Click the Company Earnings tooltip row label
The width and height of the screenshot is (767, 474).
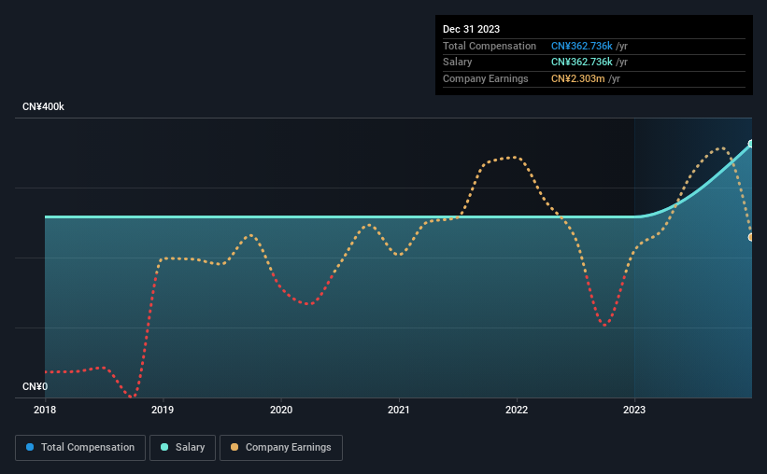(485, 78)
